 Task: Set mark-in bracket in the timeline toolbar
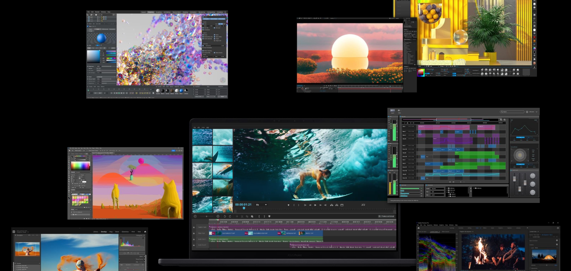(x=259, y=216)
